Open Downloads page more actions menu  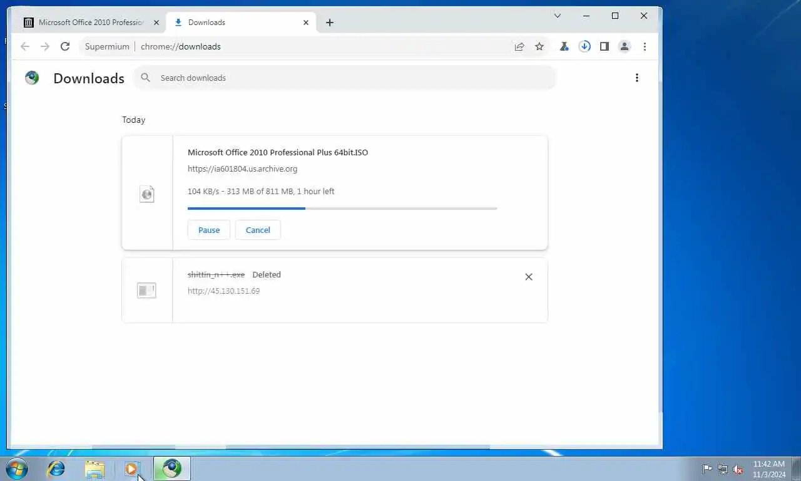[x=637, y=78]
